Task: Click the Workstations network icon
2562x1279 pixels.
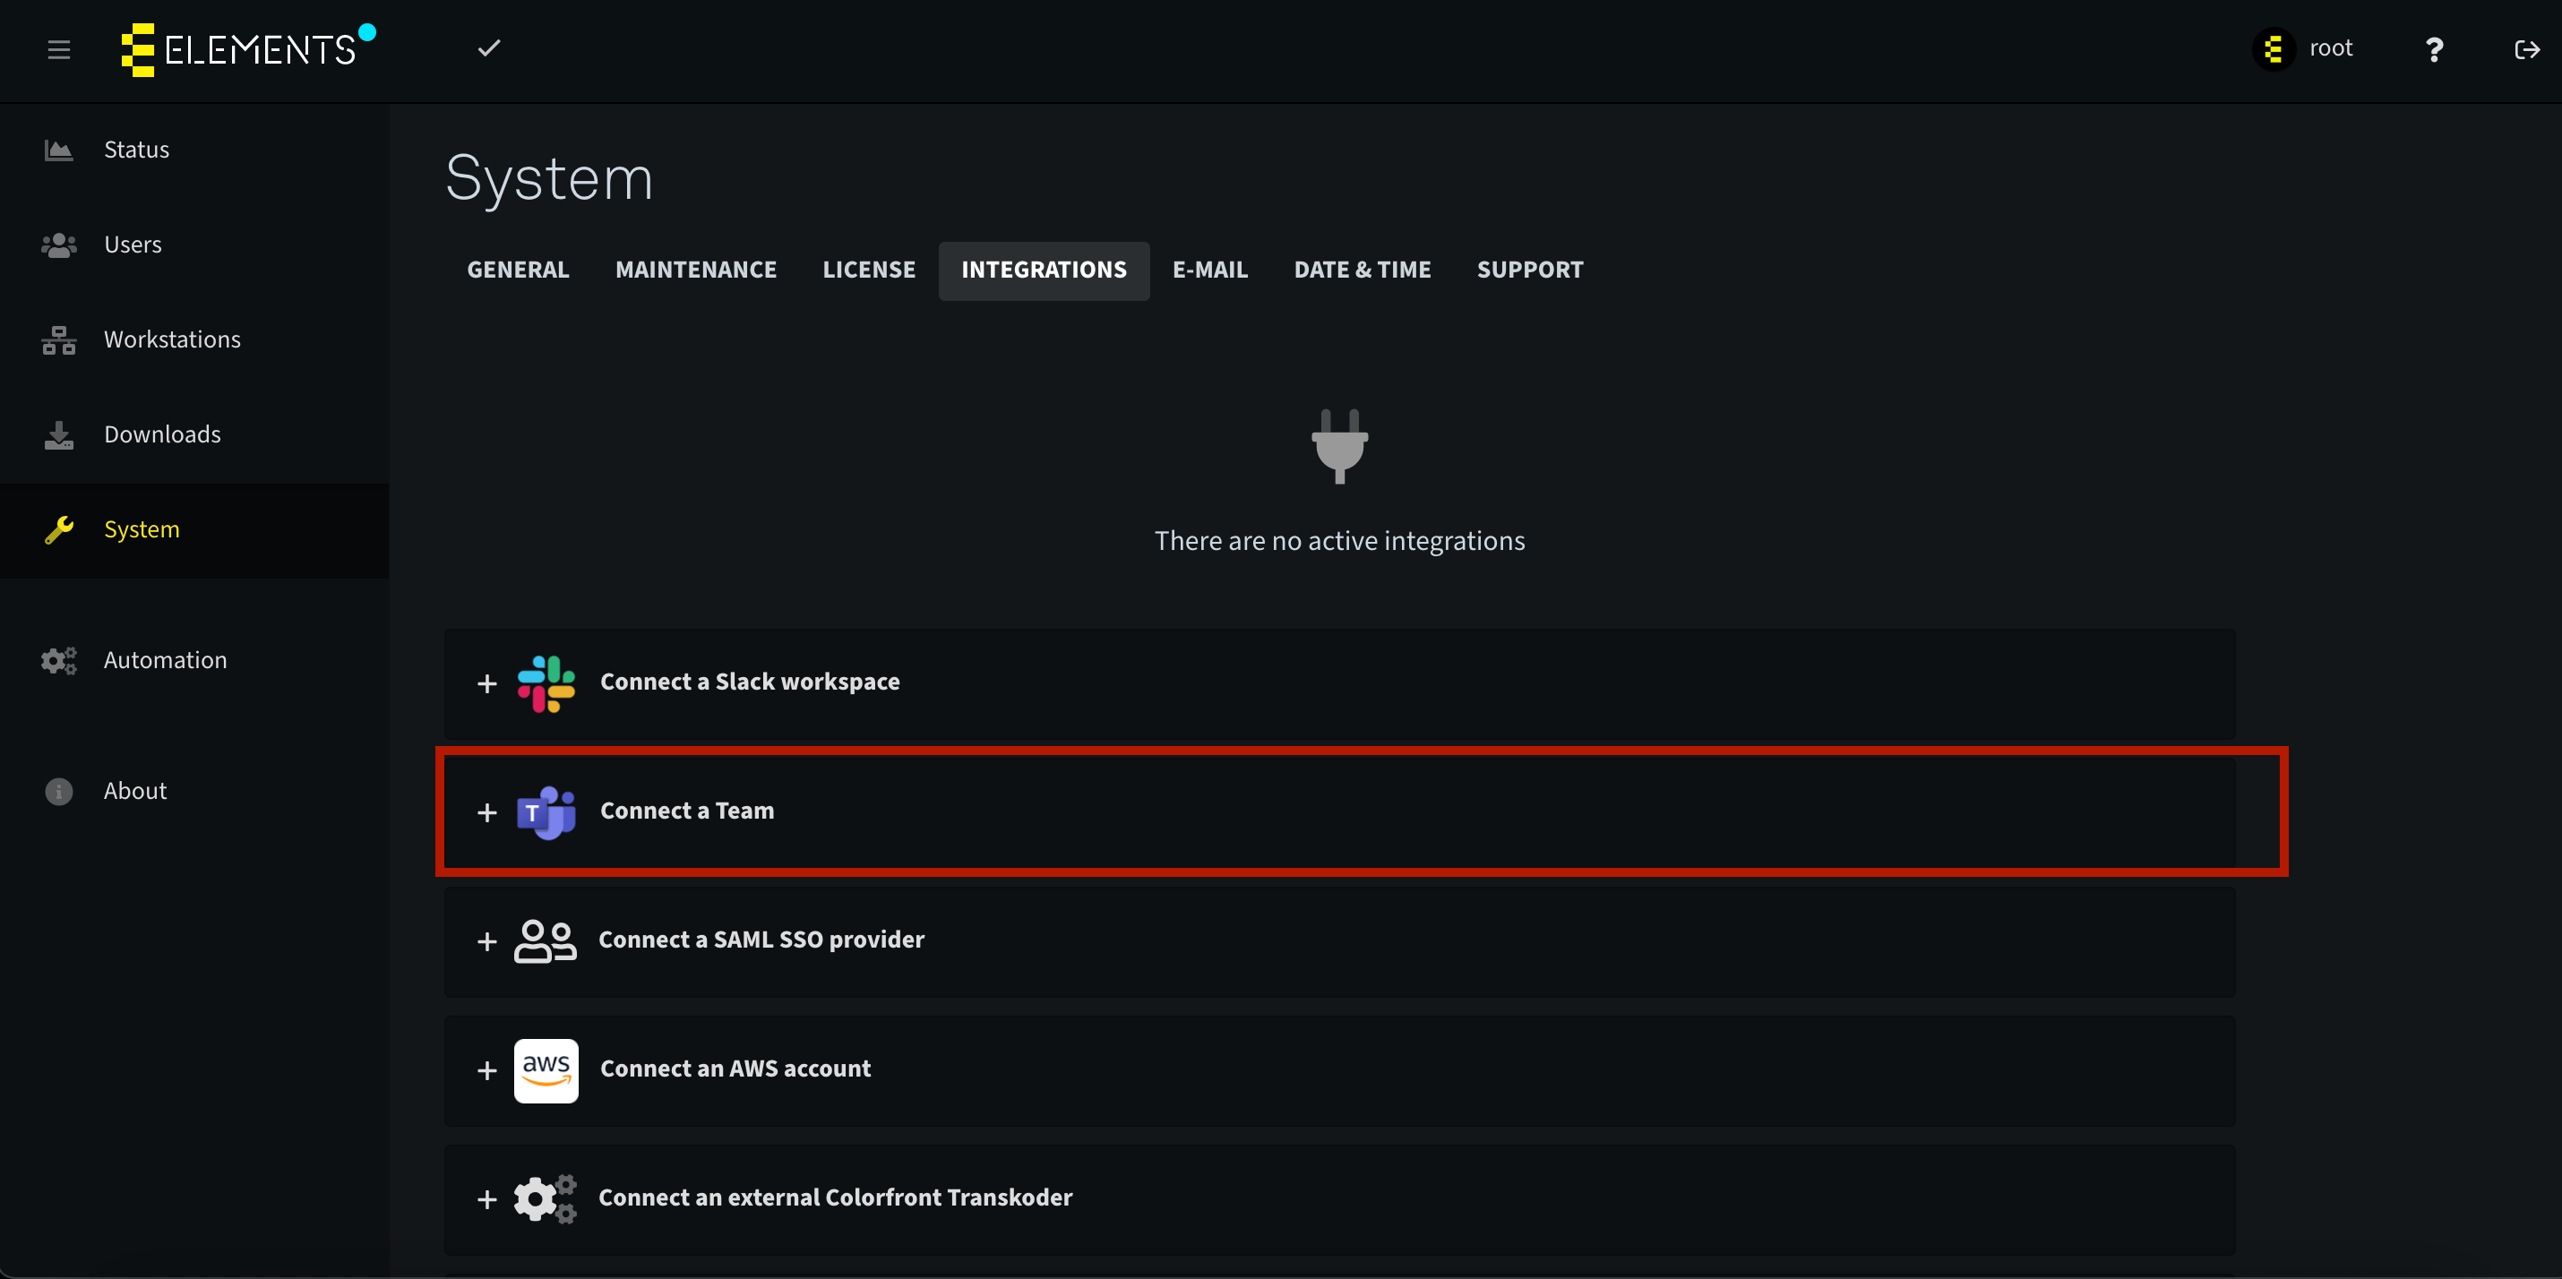Action: (59, 340)
